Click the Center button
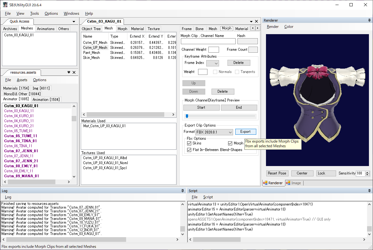 point(302,173)
